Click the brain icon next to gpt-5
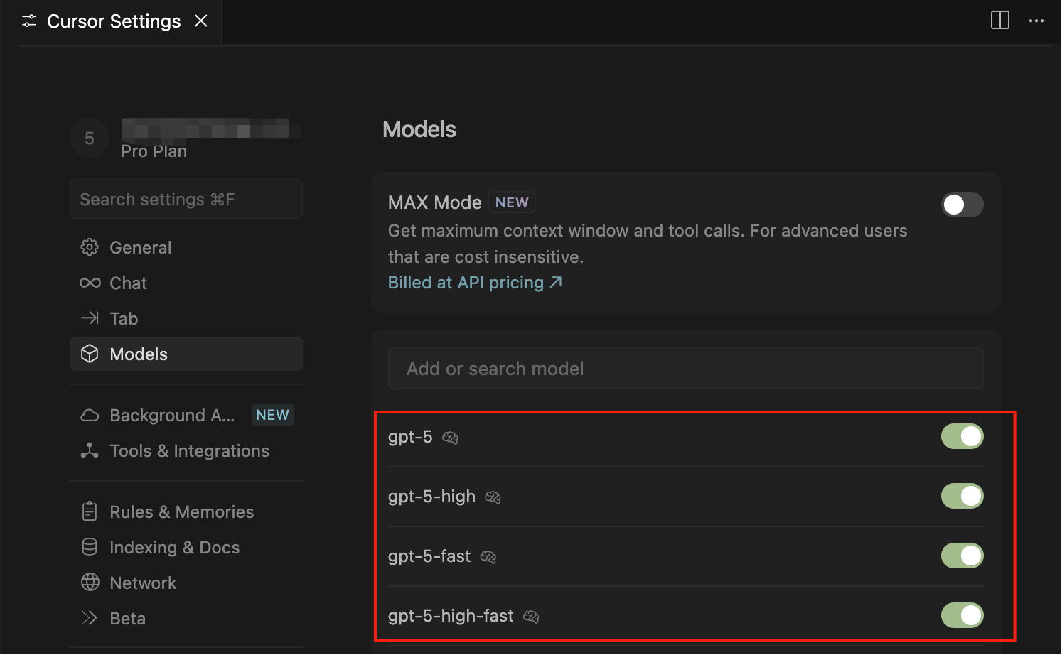 click(x=450, y=438)
